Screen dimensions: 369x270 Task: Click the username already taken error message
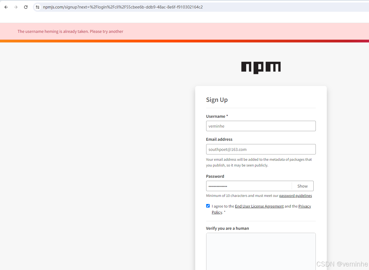click(70, 31)
